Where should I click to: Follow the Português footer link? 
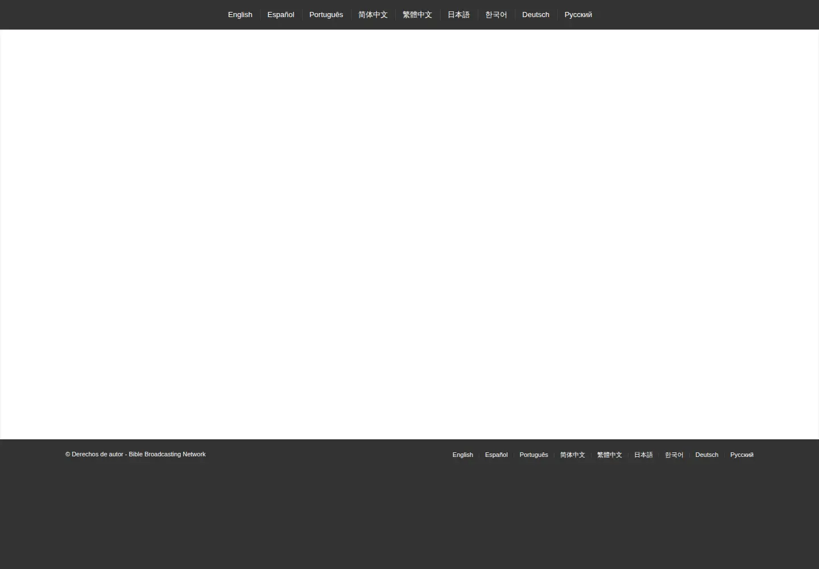pos(534,455)
